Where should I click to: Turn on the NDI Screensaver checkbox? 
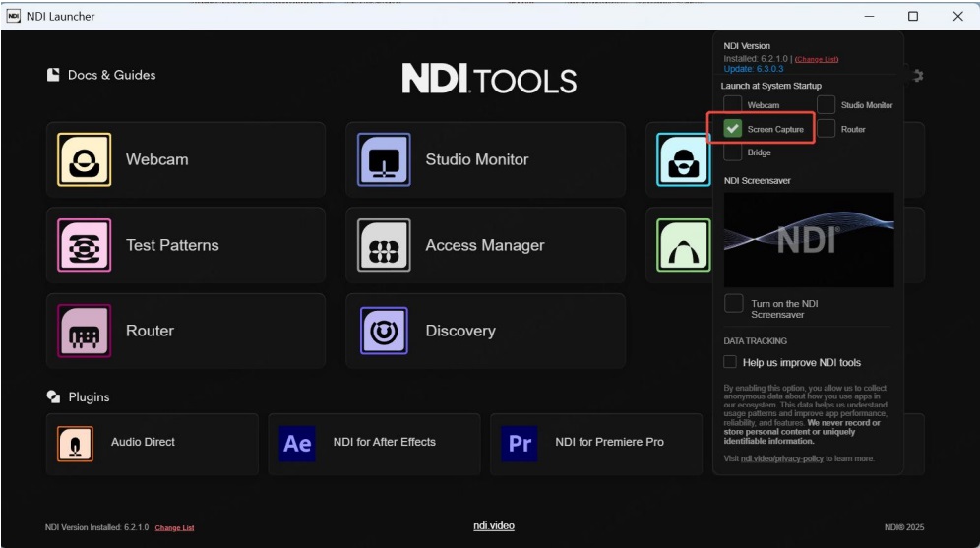734,304
